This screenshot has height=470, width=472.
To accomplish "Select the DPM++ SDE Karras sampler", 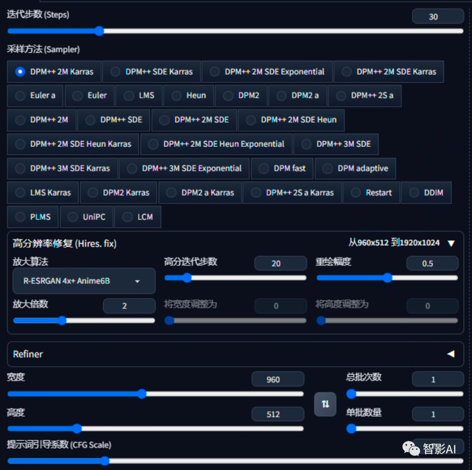I will click(151, 72).
